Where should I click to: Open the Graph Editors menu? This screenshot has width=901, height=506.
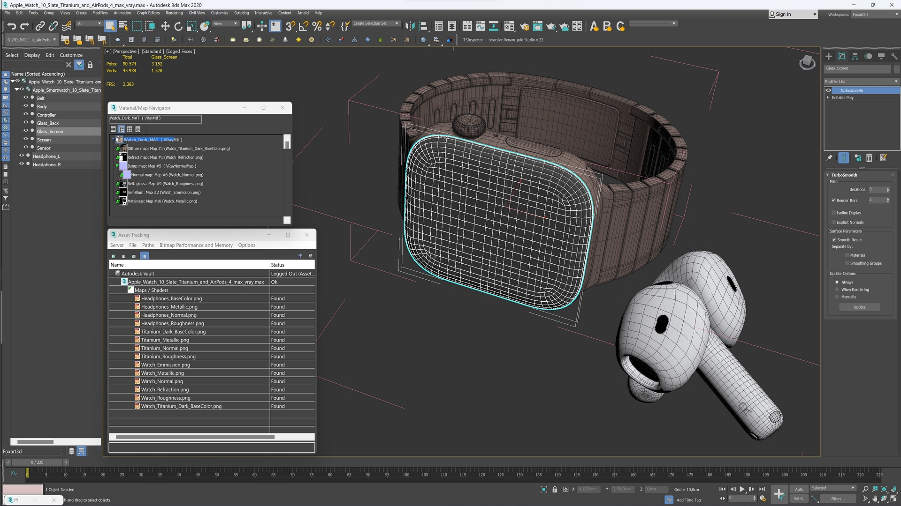click(x=148, y=13)
